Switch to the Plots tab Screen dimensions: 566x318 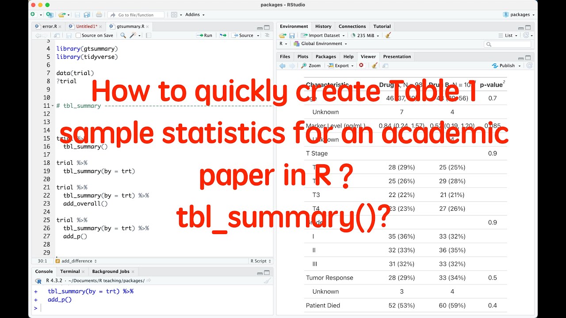click(x=303, y=57)
